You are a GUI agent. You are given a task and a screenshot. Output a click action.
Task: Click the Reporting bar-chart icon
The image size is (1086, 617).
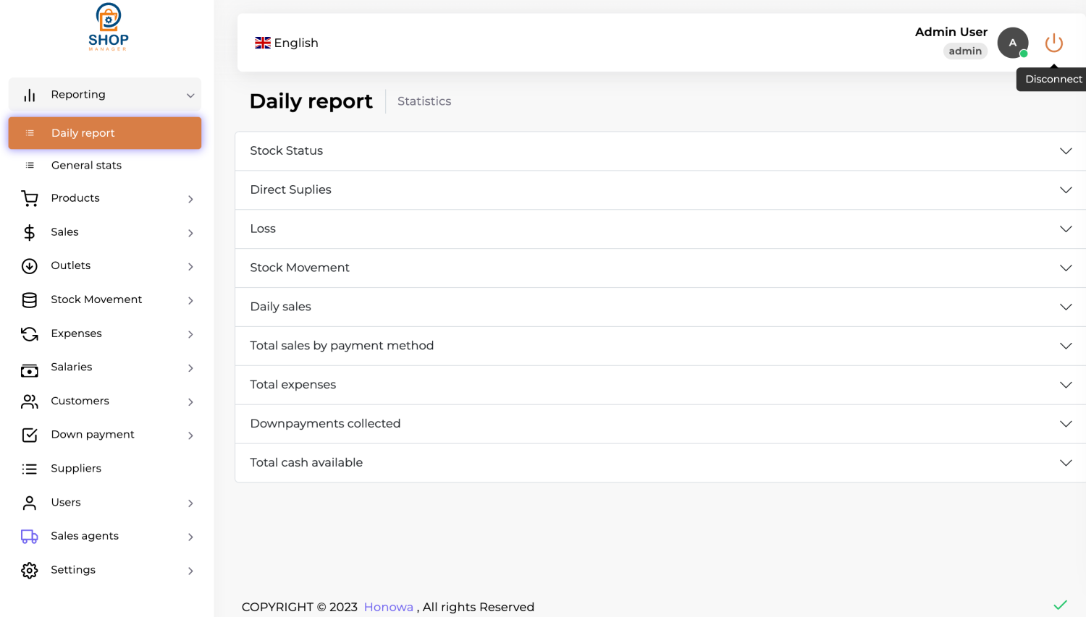[x=30, y=95]
